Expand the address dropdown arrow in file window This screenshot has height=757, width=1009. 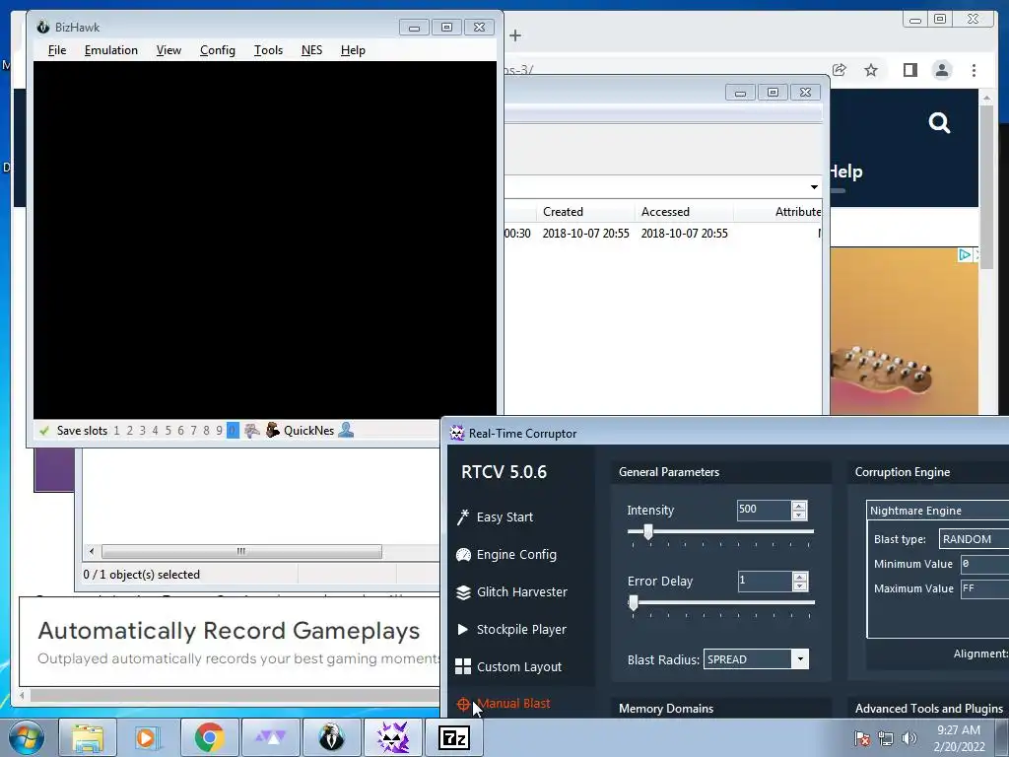(814, 187)
